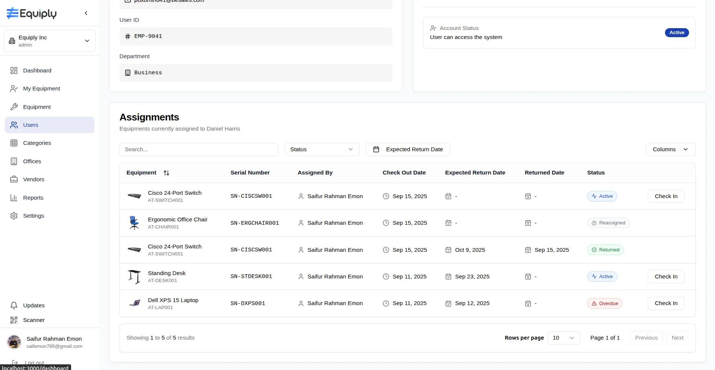
Task: Check In the Dell XPS 15 Laptop
Action: [666, 303]
